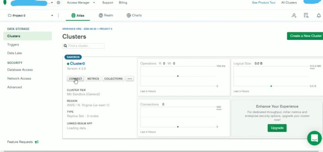Select Clusters in sidebar

pyautogui.click(x=28, y=36)
